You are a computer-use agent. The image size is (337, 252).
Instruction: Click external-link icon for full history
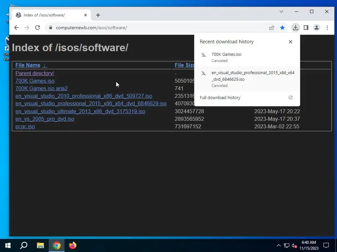point(290,97)
